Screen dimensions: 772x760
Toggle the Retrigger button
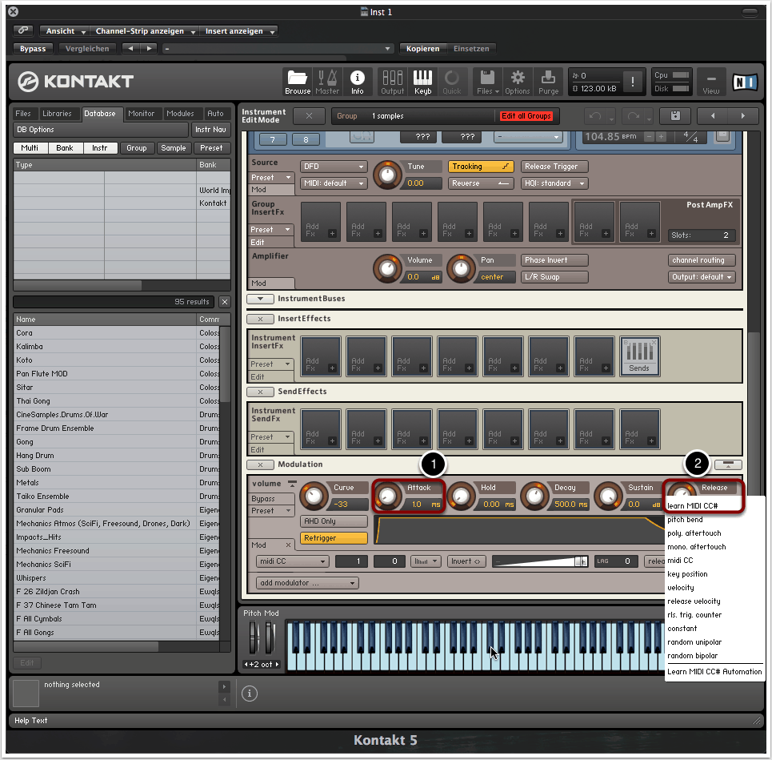point(334,538)
